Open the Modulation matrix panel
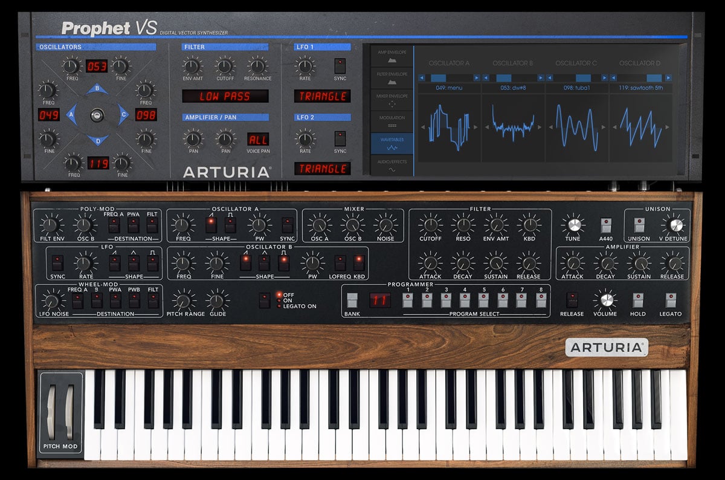The image size is (725, 480). click(x=392, y=122)
